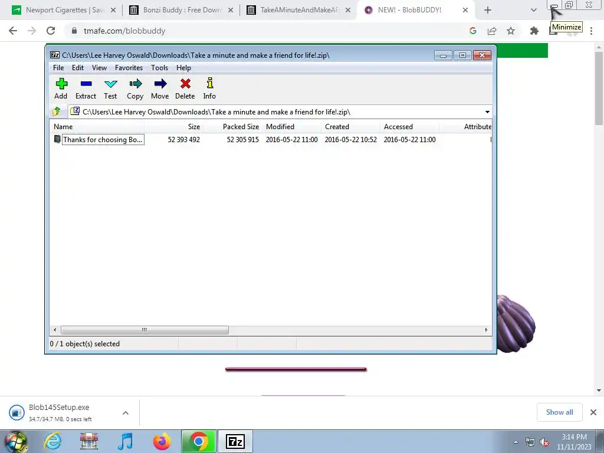The height and width of the screenshot is (453, 604).
Task: Select the Copy toolbar icon
Action: pyautogui.click(x=135, y=88)
